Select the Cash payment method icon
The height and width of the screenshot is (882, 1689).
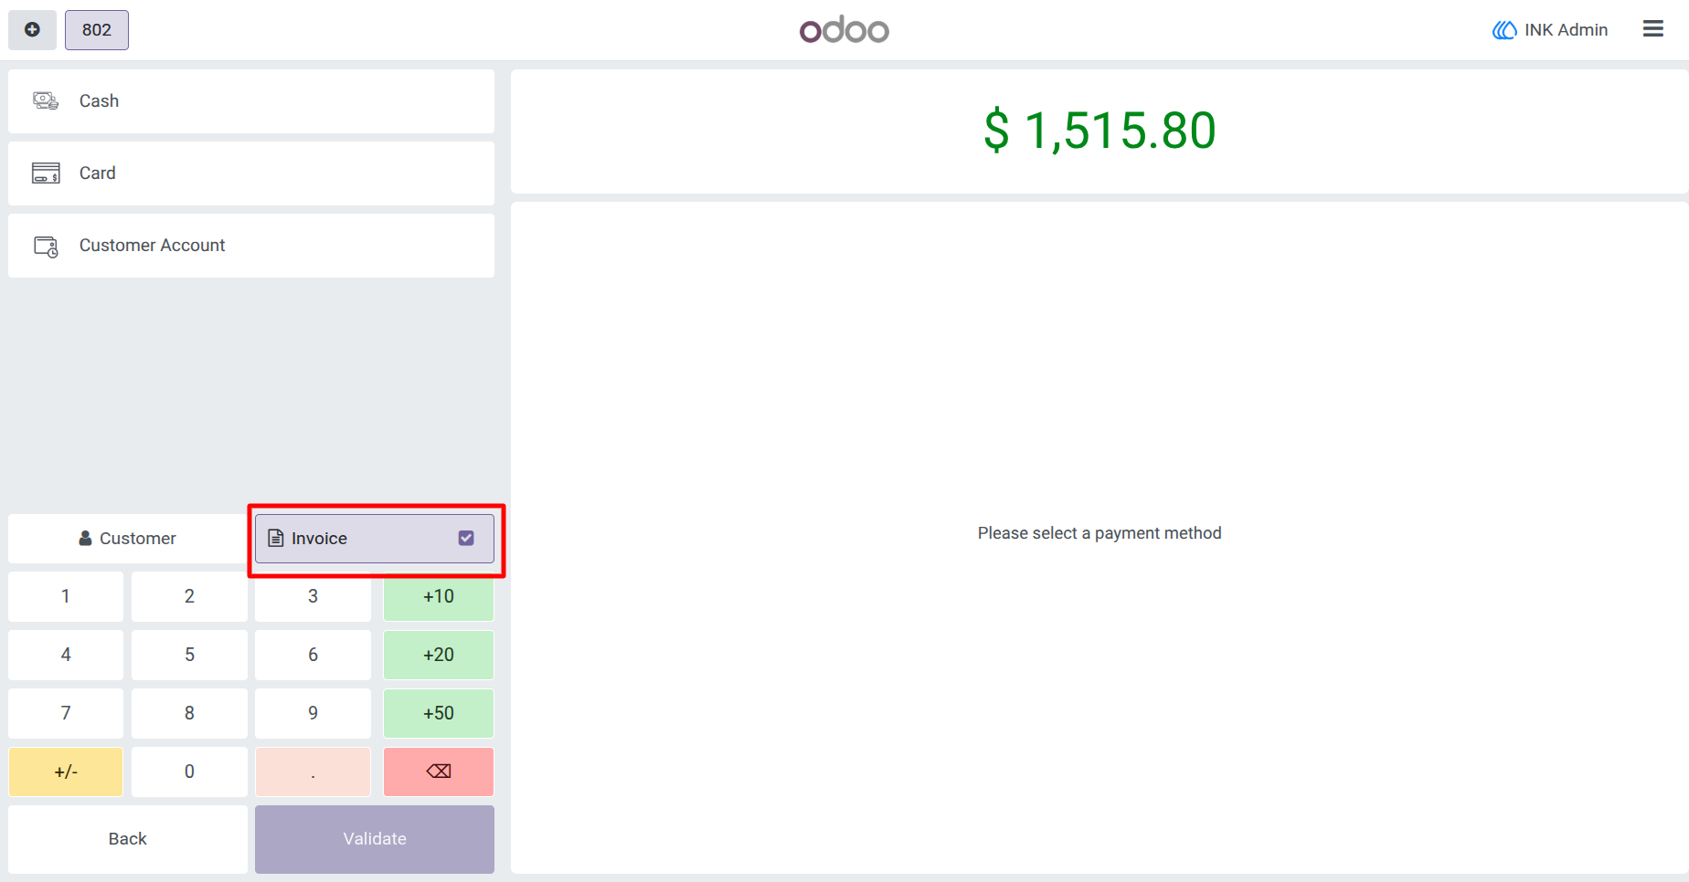click(x=46, y=100)
